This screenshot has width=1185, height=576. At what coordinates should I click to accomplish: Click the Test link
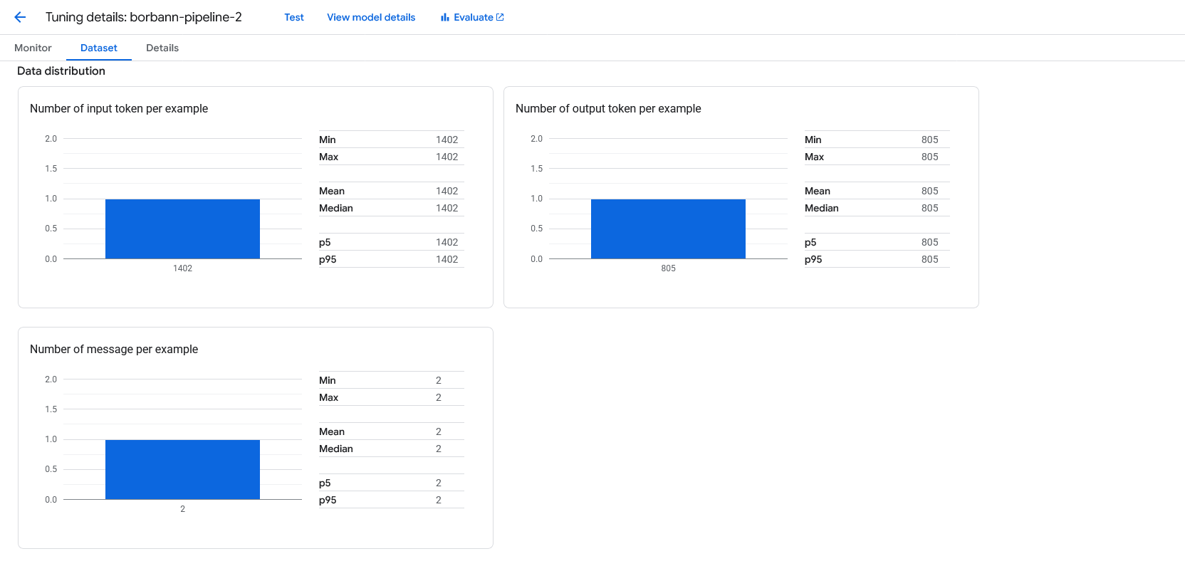(293, 17)
